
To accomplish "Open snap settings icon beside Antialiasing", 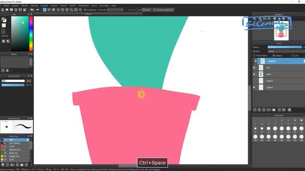I will click(81, 9).
